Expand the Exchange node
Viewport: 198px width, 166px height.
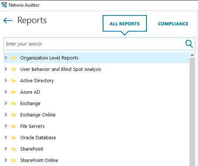pyautogui.click(x=6, y=103)
